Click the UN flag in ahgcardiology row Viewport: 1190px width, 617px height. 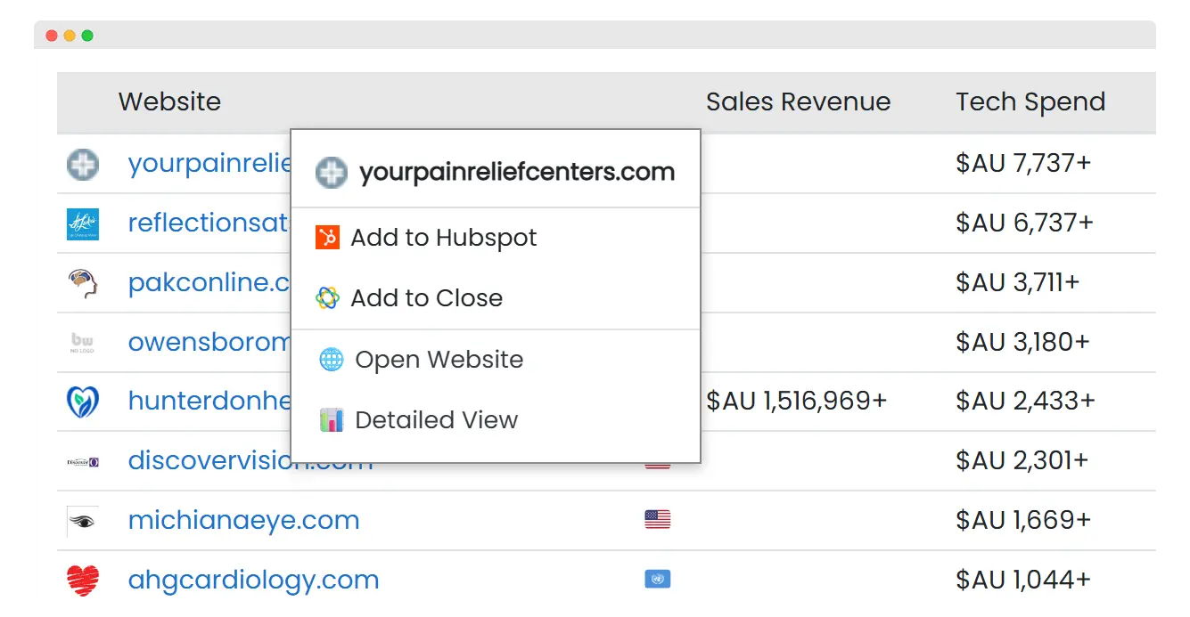point(657,580)
